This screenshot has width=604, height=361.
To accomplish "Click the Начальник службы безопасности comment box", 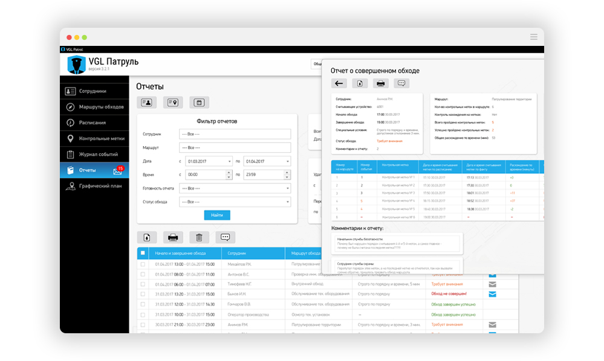I will tap(397, 244).
